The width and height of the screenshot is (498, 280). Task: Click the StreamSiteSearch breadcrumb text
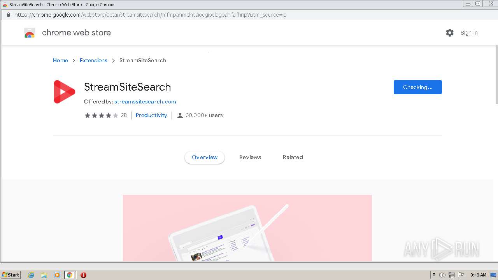(x=143, y=60)
